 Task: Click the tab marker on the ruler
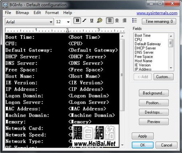click(68, 30)
